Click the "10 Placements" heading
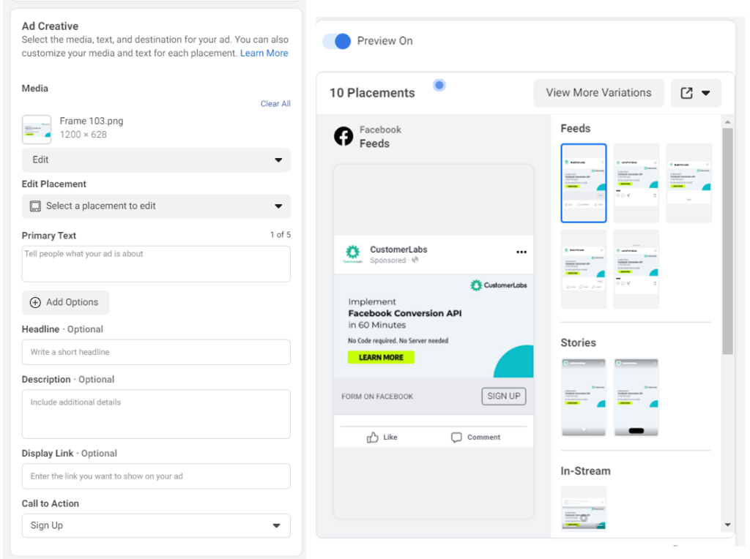The width and height of the screenshot is (750, 559). click(372, 93)
